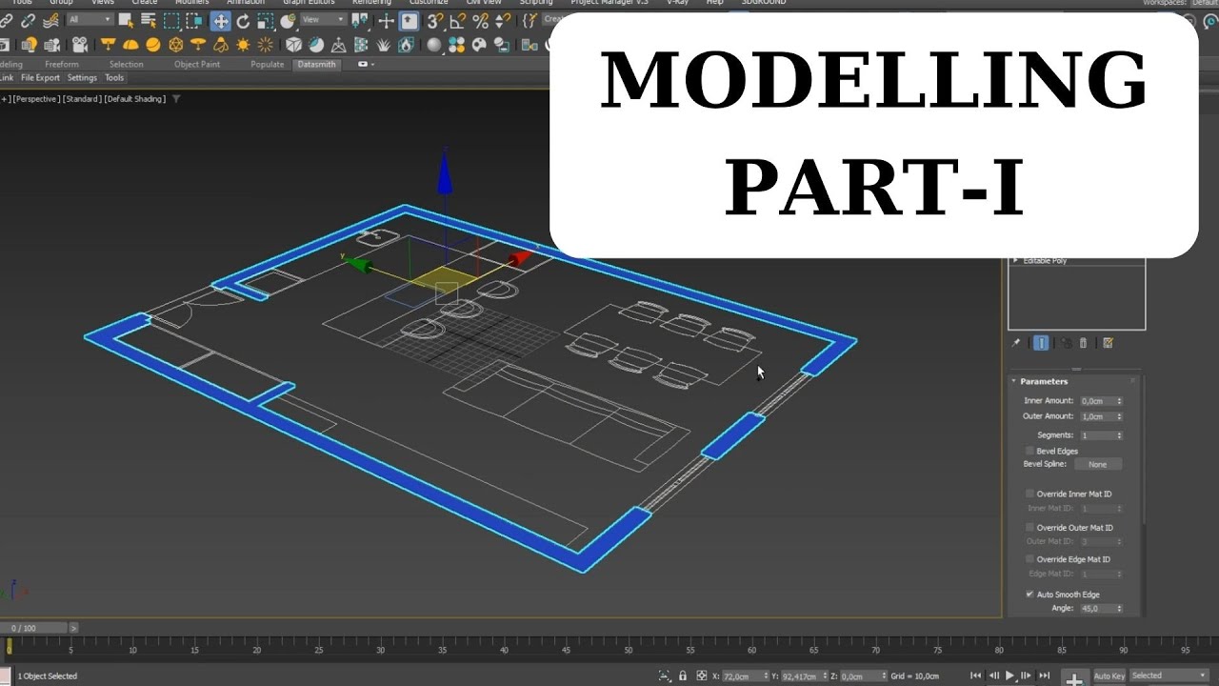Click the Outer Amount spinner arrows
This screenshot has height=686, width=1219.
tap(1119, 416)
